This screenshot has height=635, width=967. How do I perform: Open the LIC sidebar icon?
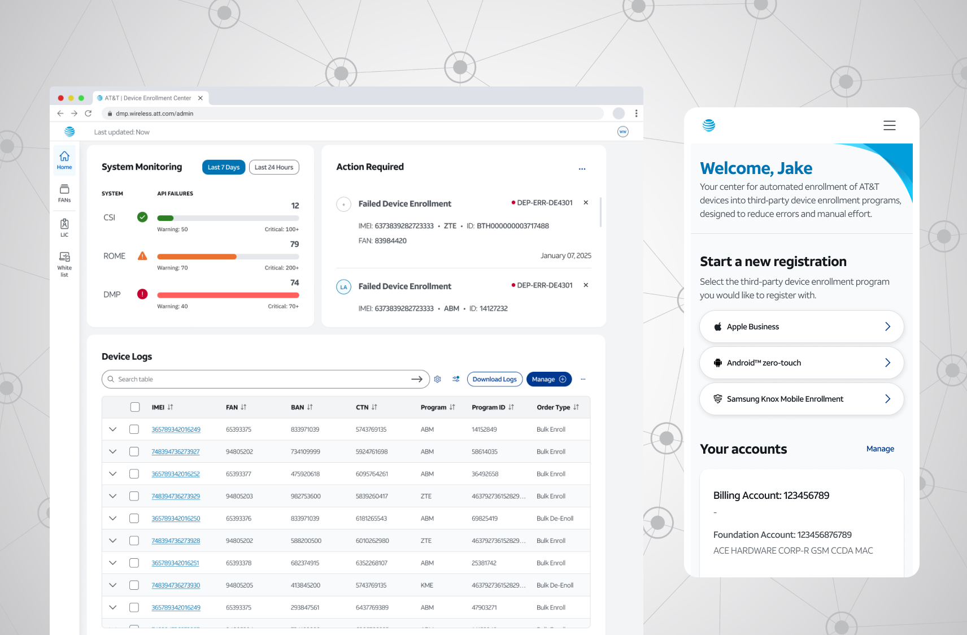coord(64,228)
